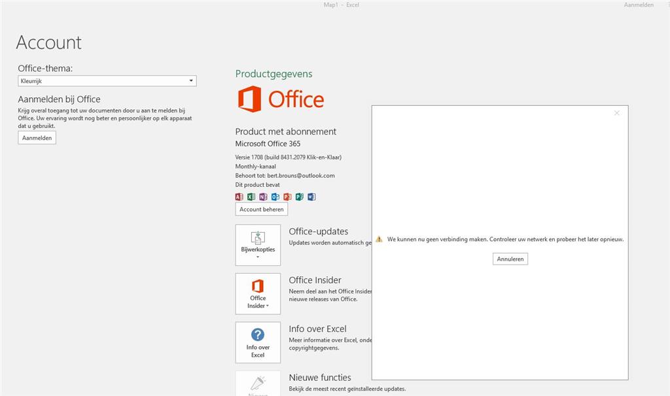Open the Bijwerkopties update options menu
The image size is (670, 396).
click(x=258, y=245)
